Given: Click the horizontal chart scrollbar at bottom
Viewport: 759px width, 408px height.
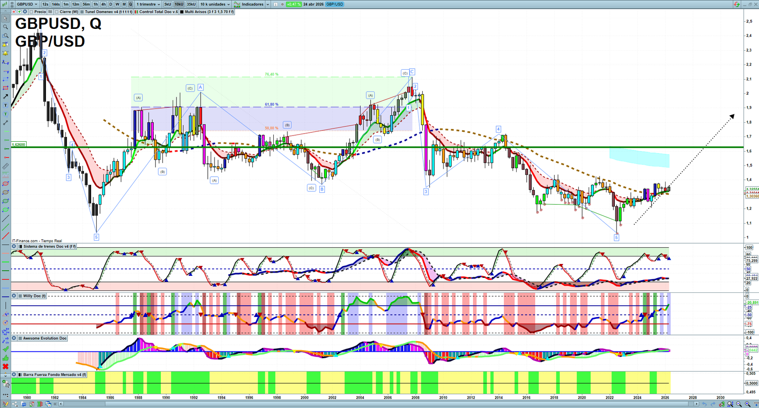Looking at the screenshot, I should [x=379, y=404].
